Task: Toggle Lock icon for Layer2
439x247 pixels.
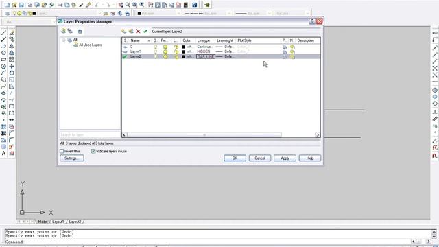Action: [176, 56]
